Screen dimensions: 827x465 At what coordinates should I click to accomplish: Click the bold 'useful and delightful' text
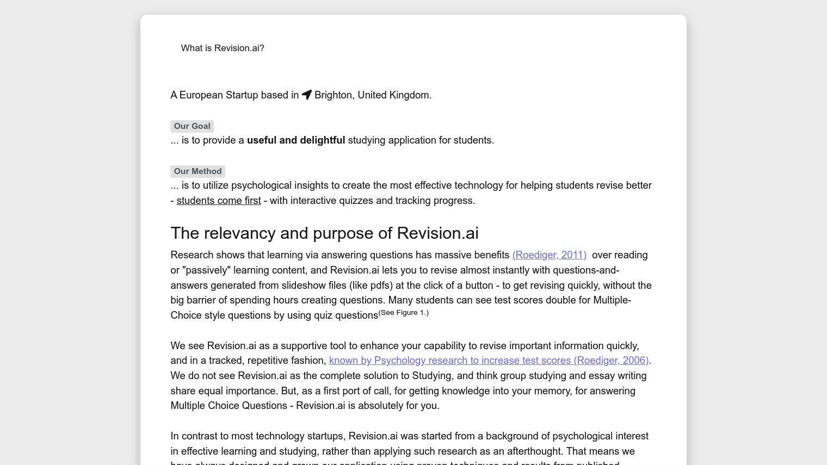coord(296,140)
